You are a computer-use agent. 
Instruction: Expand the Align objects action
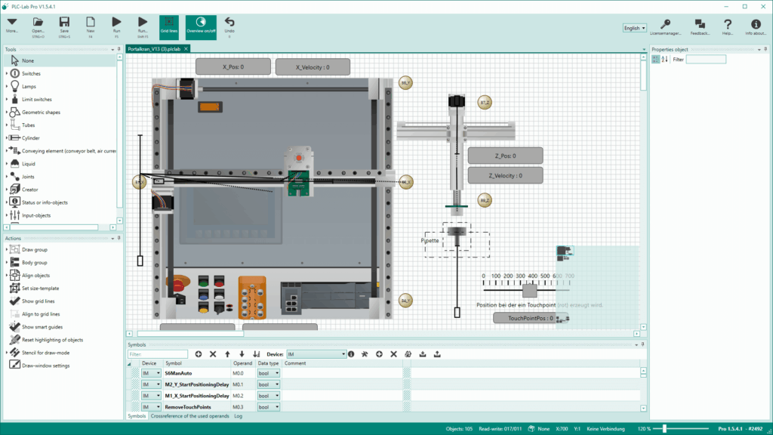click(6, 275)
